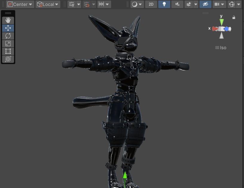Open the scene camera settings dropdown
This screenshot has height=188, width=244.
tap(219, 4)
